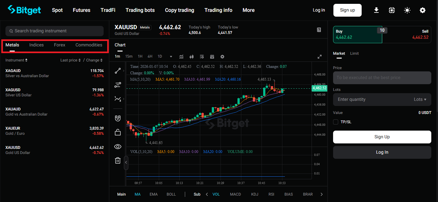Open the download app icon
The height and width of the screenshot is (202, 438).
(376, 10)
